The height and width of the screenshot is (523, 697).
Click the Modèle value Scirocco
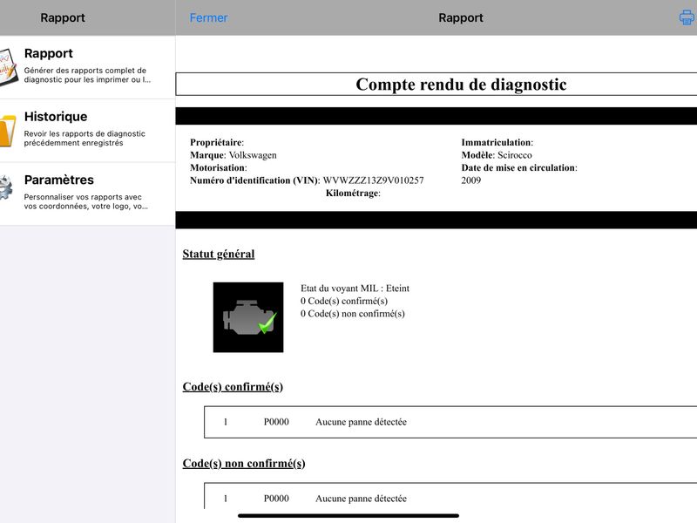(x=514, y=155)
